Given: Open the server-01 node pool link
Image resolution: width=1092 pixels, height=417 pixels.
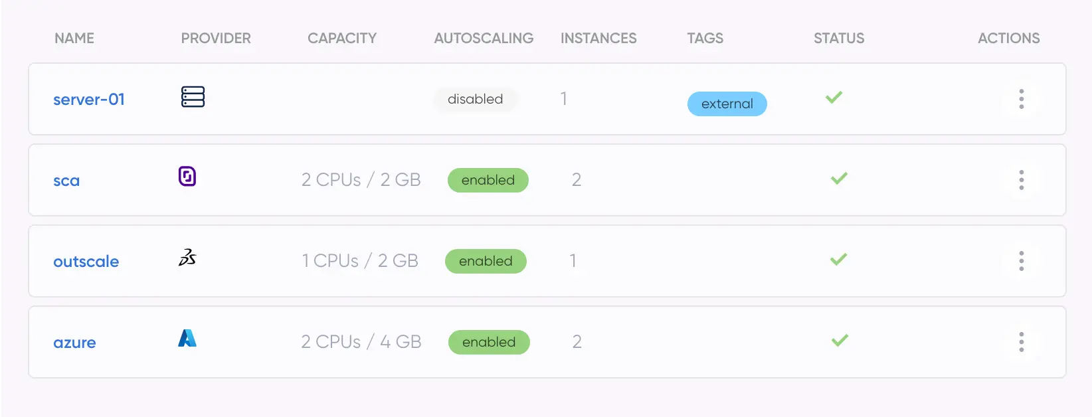Looking at the screenshot, I should coord(89,100).
